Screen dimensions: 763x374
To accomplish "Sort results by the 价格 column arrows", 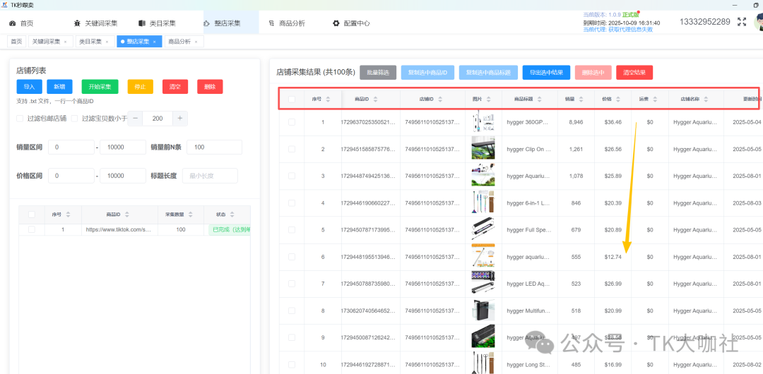I will [x=618, y=99].
